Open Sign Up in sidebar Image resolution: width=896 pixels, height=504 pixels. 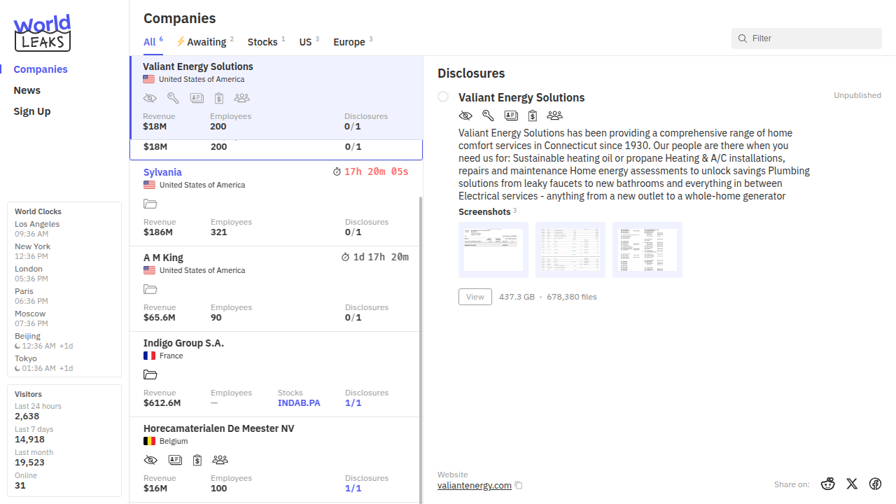click(x=32, y=111)
